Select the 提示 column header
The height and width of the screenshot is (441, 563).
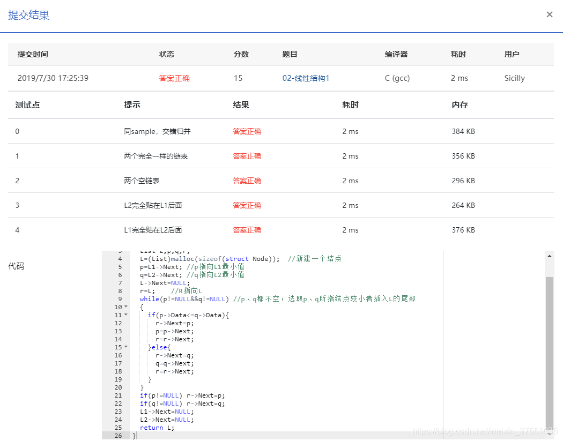click(132, 105)
